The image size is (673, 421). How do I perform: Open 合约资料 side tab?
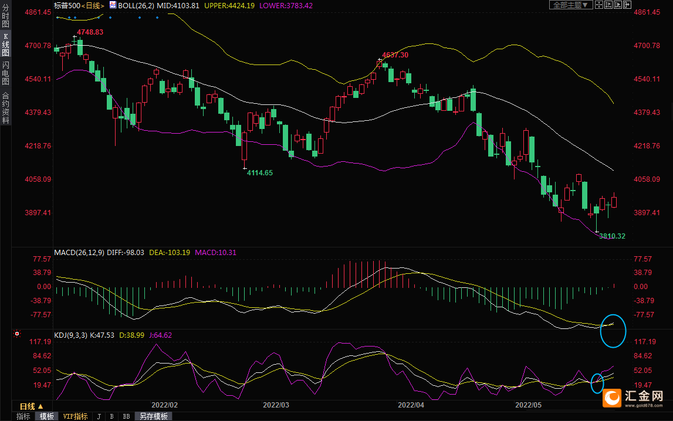click(x=6, y=108)
